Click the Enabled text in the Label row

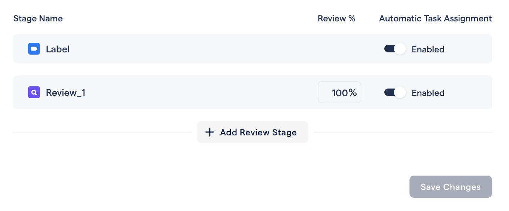[x=428, y=49]
